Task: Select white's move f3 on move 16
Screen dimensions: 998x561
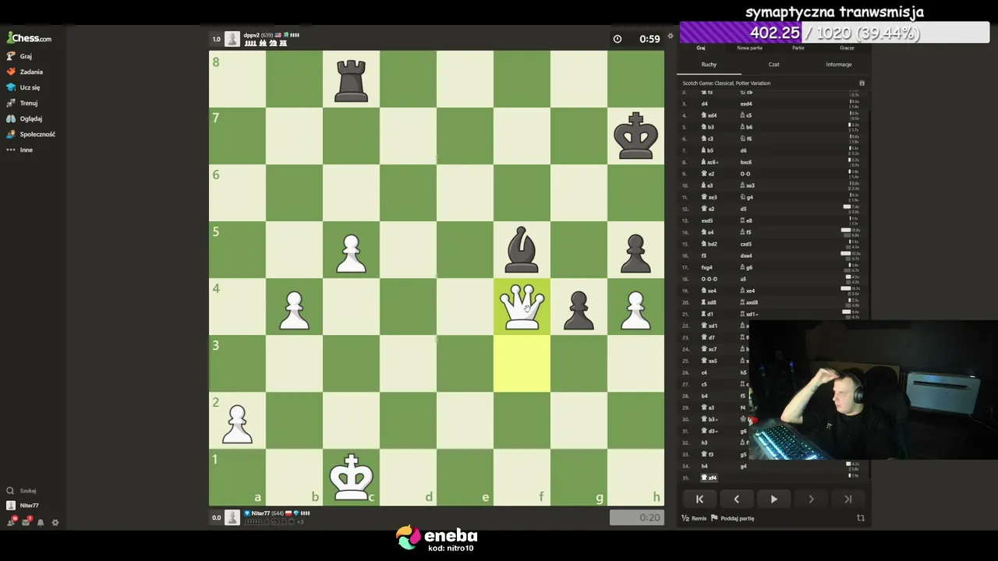Action: pyautogui.click(x=704, y=256)
